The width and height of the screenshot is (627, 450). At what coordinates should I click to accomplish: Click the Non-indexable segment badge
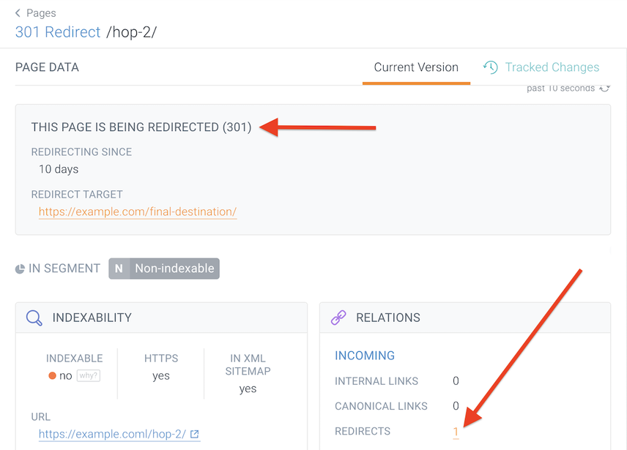(x=173, y=268)
